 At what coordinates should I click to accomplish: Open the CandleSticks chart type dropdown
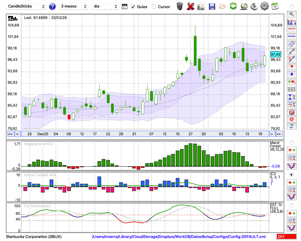point(26,6)
